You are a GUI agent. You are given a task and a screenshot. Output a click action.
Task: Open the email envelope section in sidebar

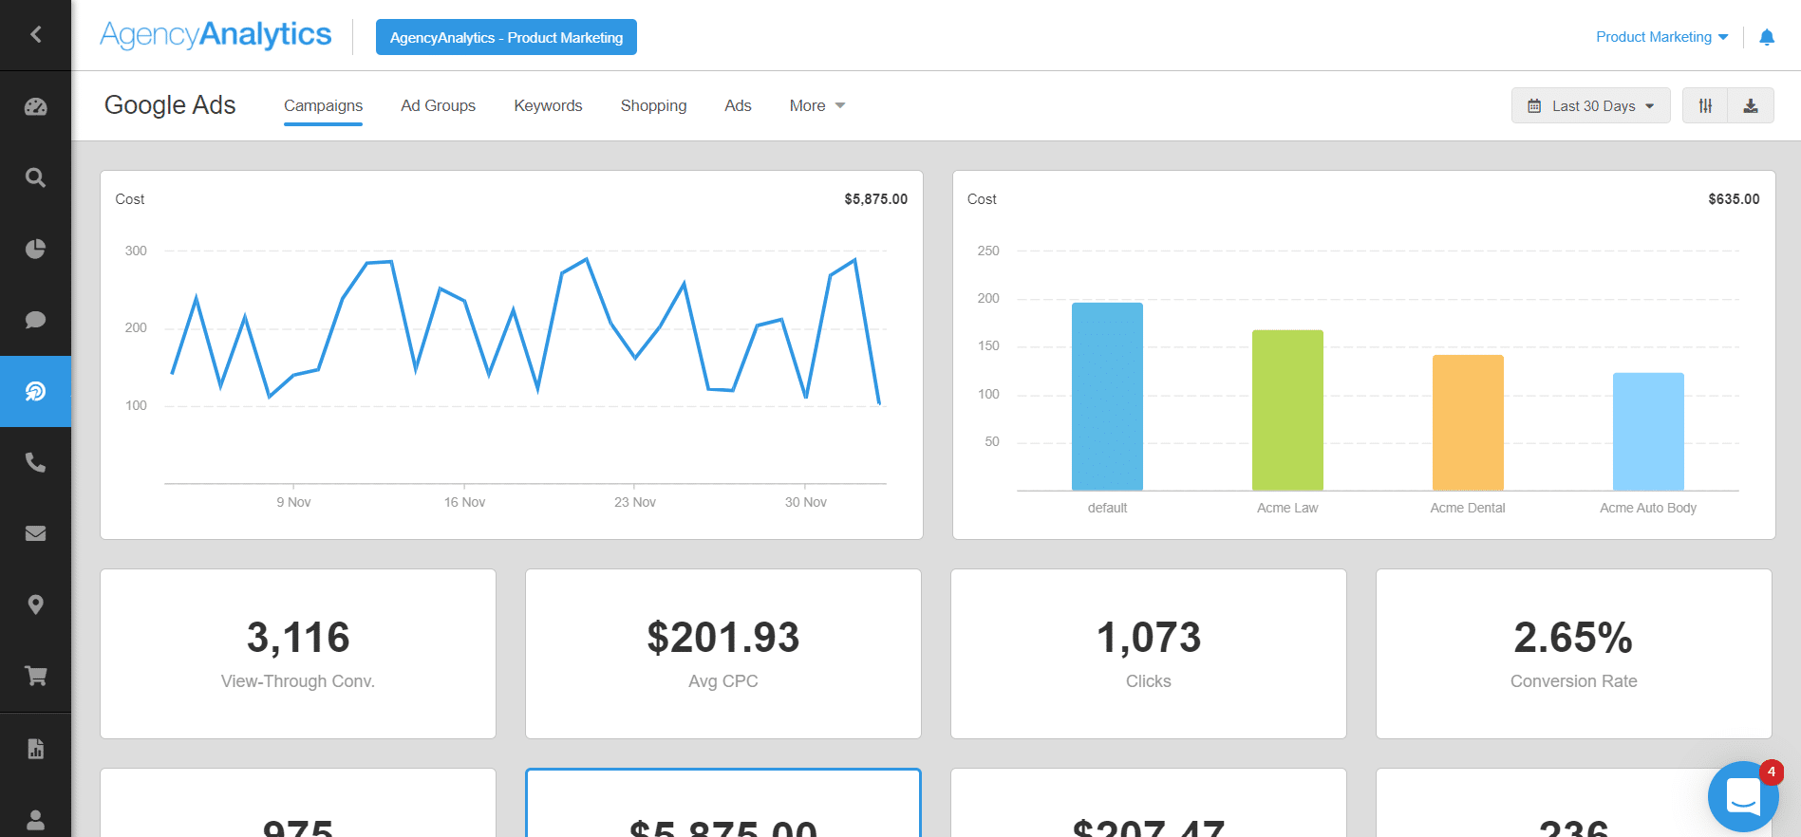(x=35, y=533)
